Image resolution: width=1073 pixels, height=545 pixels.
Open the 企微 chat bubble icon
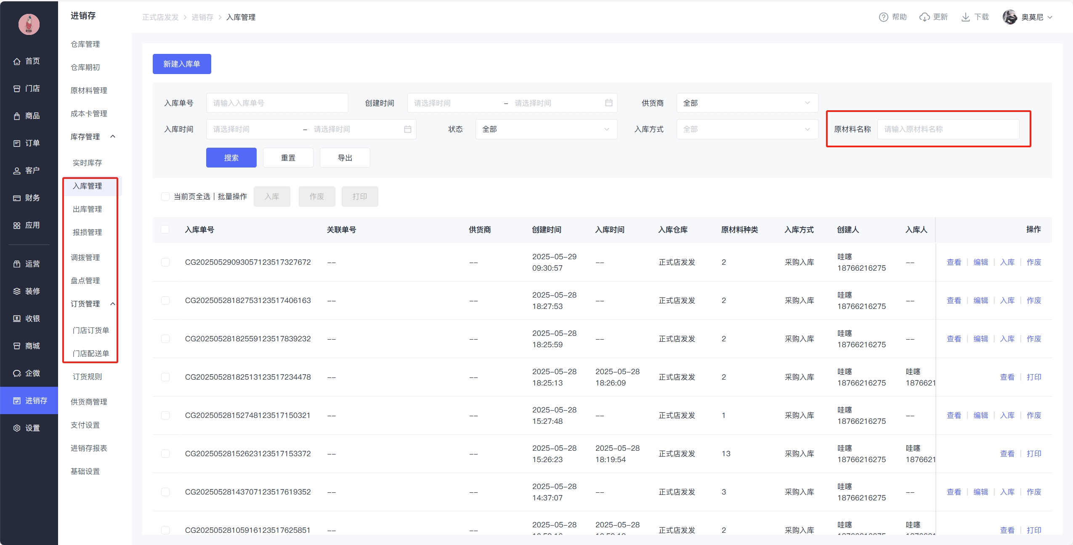pyautogui.click(x=17, y=373)
